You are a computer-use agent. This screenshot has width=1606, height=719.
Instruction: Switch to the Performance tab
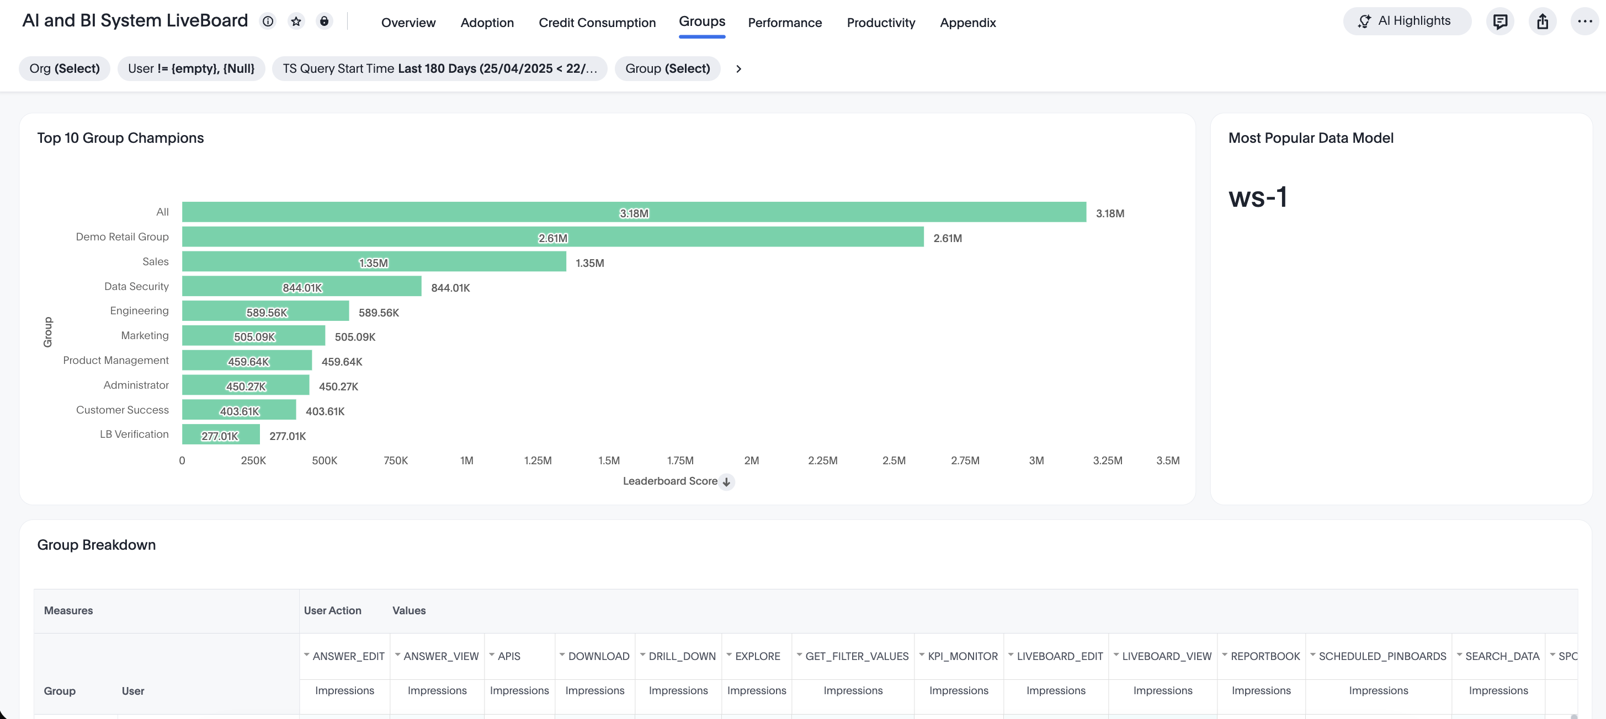coord(784,23)
